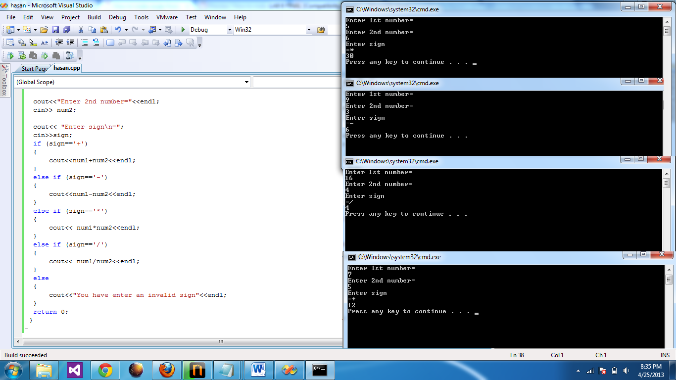Viewport: 676px width, 380px height.
Task: Click the Paste toolbar icon
Action: 104,30
